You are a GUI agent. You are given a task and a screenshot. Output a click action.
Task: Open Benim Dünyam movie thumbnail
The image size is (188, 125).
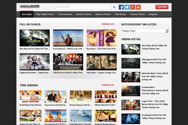tap(81, 97)
